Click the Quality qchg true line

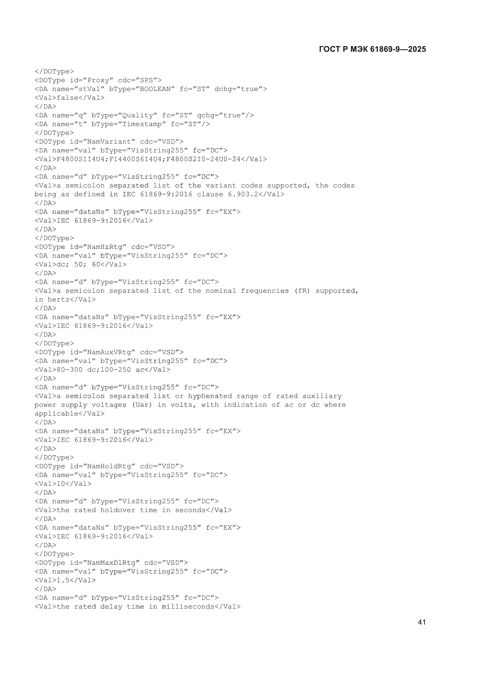(144, 116)
